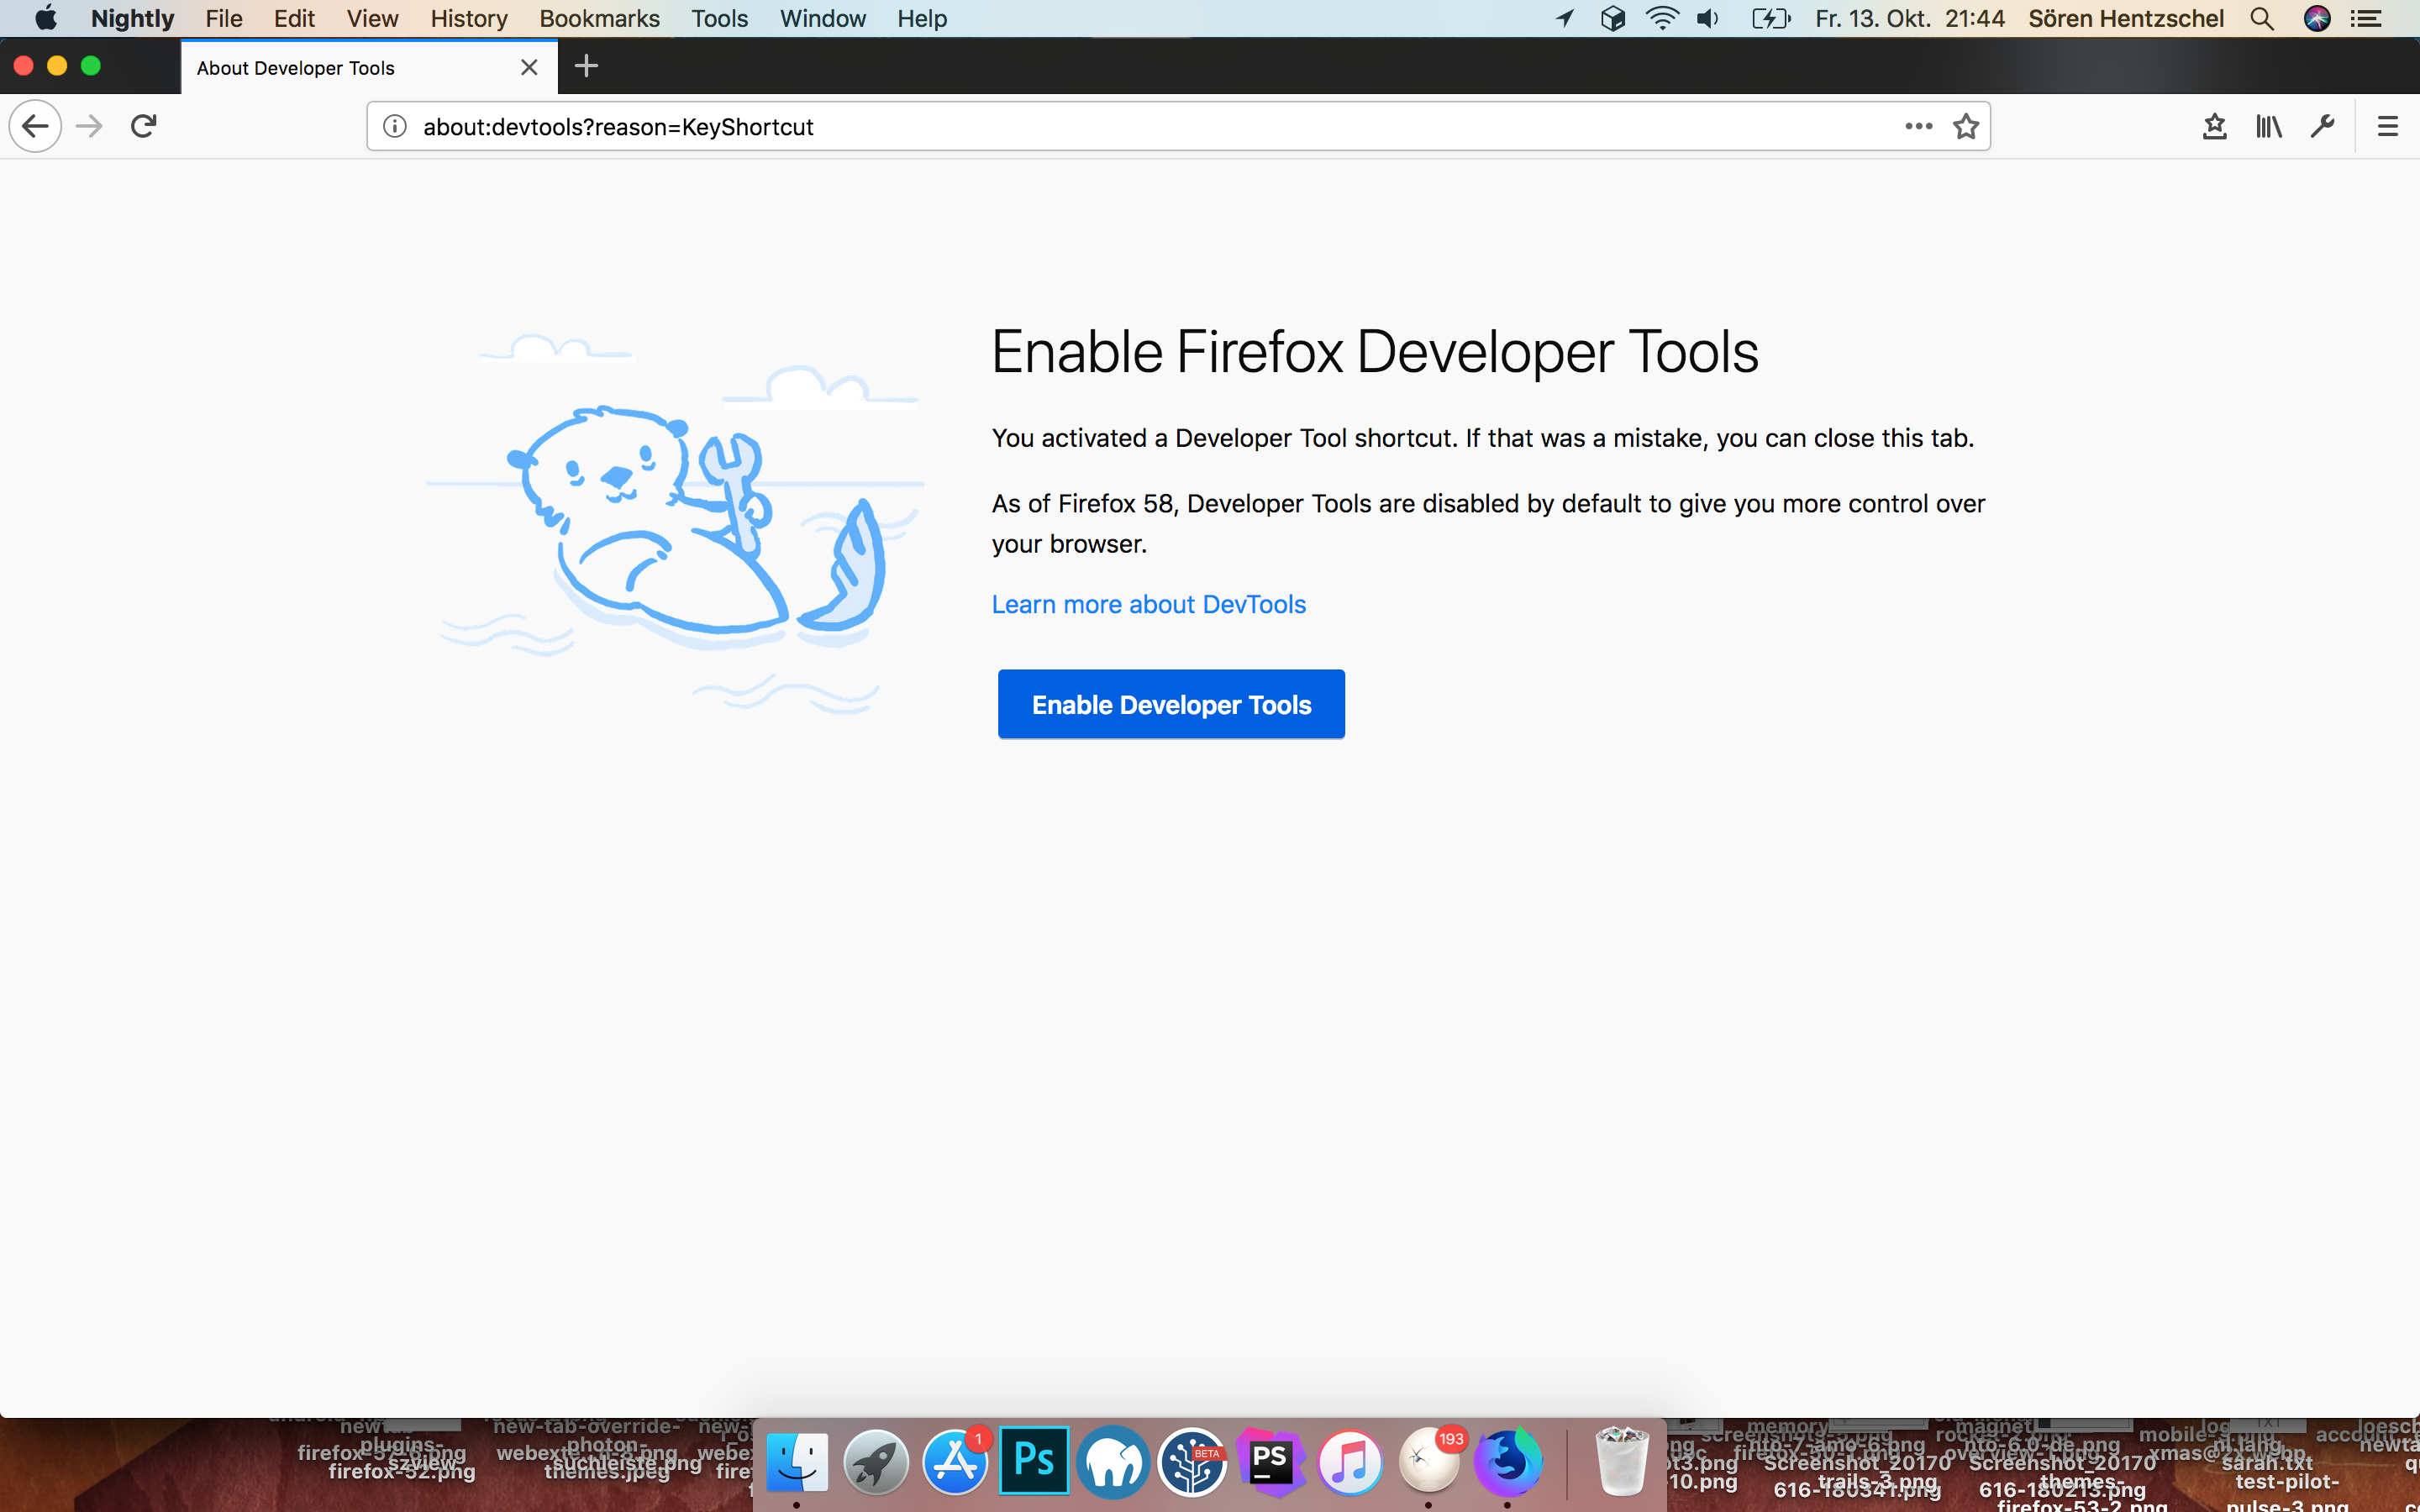Click the reload page icon
This screenshot has width=2420, height=1512.
144,126
